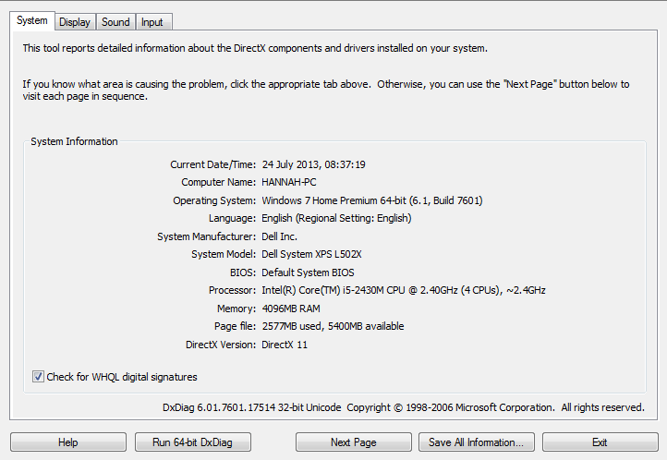
Task: Exit the DirectX Diagnostic Tool
Action: pos(600,442)
